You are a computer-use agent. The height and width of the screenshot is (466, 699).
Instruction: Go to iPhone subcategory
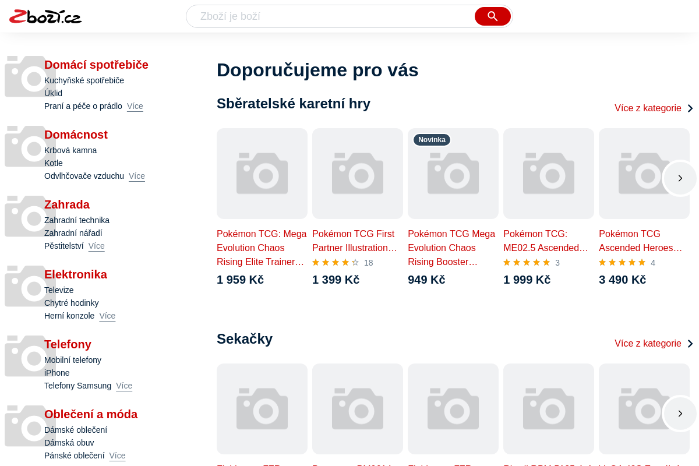coord(57,373)
